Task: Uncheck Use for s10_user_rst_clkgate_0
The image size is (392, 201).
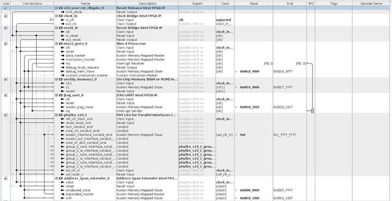Action: click(x=6, y=8)
